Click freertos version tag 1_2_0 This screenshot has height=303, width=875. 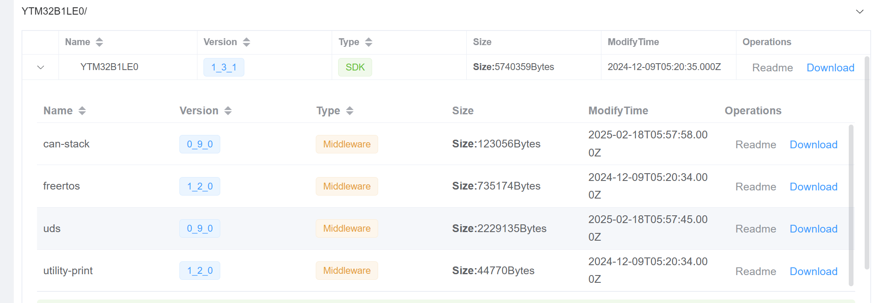(200, 187)
